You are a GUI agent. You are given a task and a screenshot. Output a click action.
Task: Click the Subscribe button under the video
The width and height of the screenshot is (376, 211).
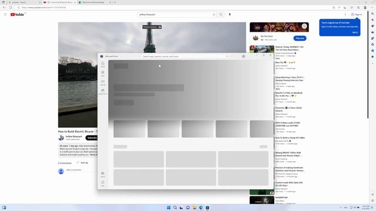[x=92, y=138]
